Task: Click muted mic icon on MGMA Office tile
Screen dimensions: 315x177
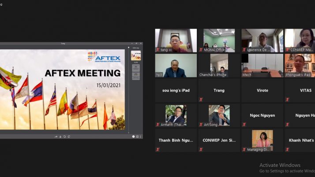Action: pyautogui.click(x=201, y=50)
